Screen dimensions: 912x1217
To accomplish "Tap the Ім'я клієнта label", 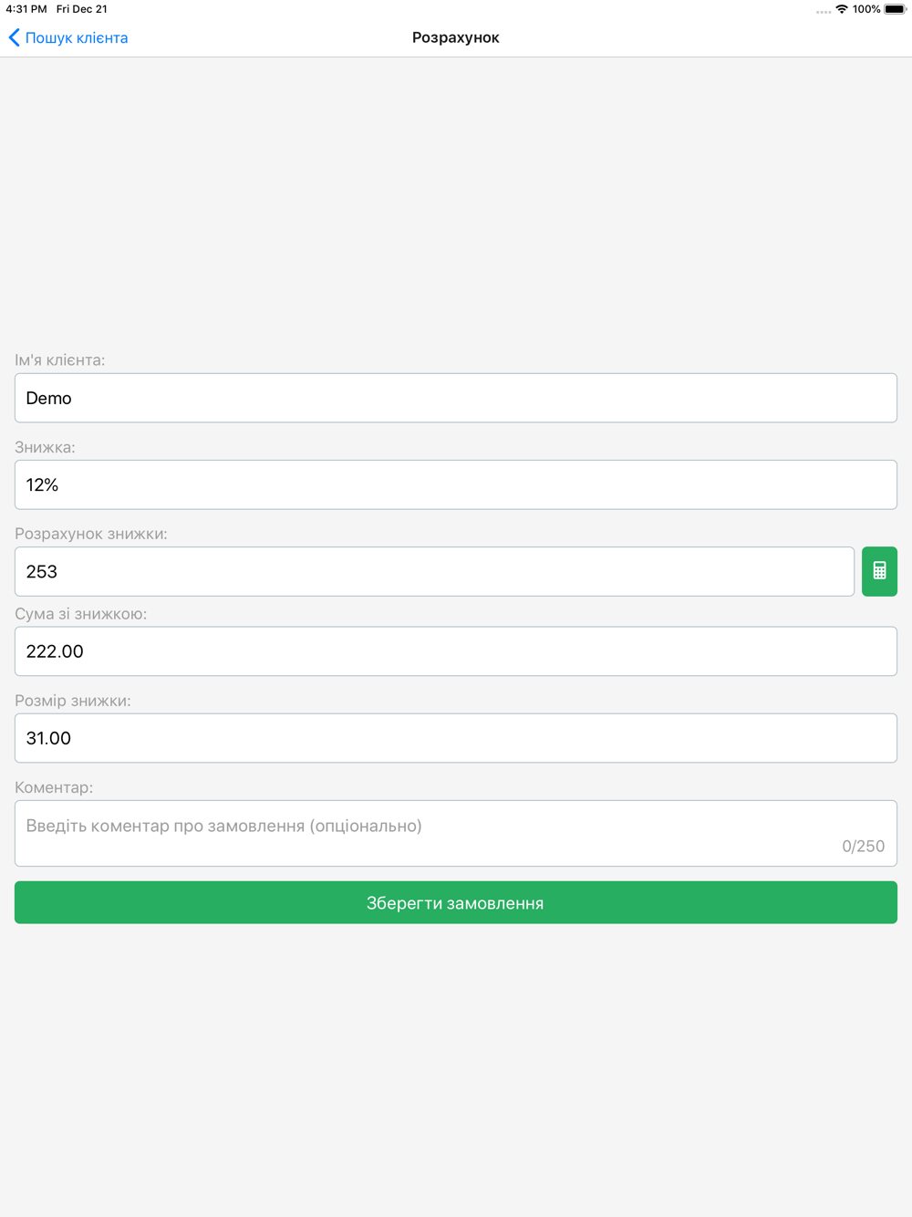I will point(60,360).
